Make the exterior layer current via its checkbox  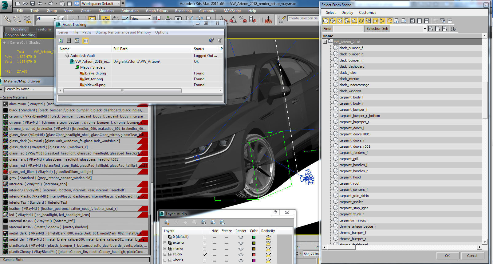[x=205, y=243]
